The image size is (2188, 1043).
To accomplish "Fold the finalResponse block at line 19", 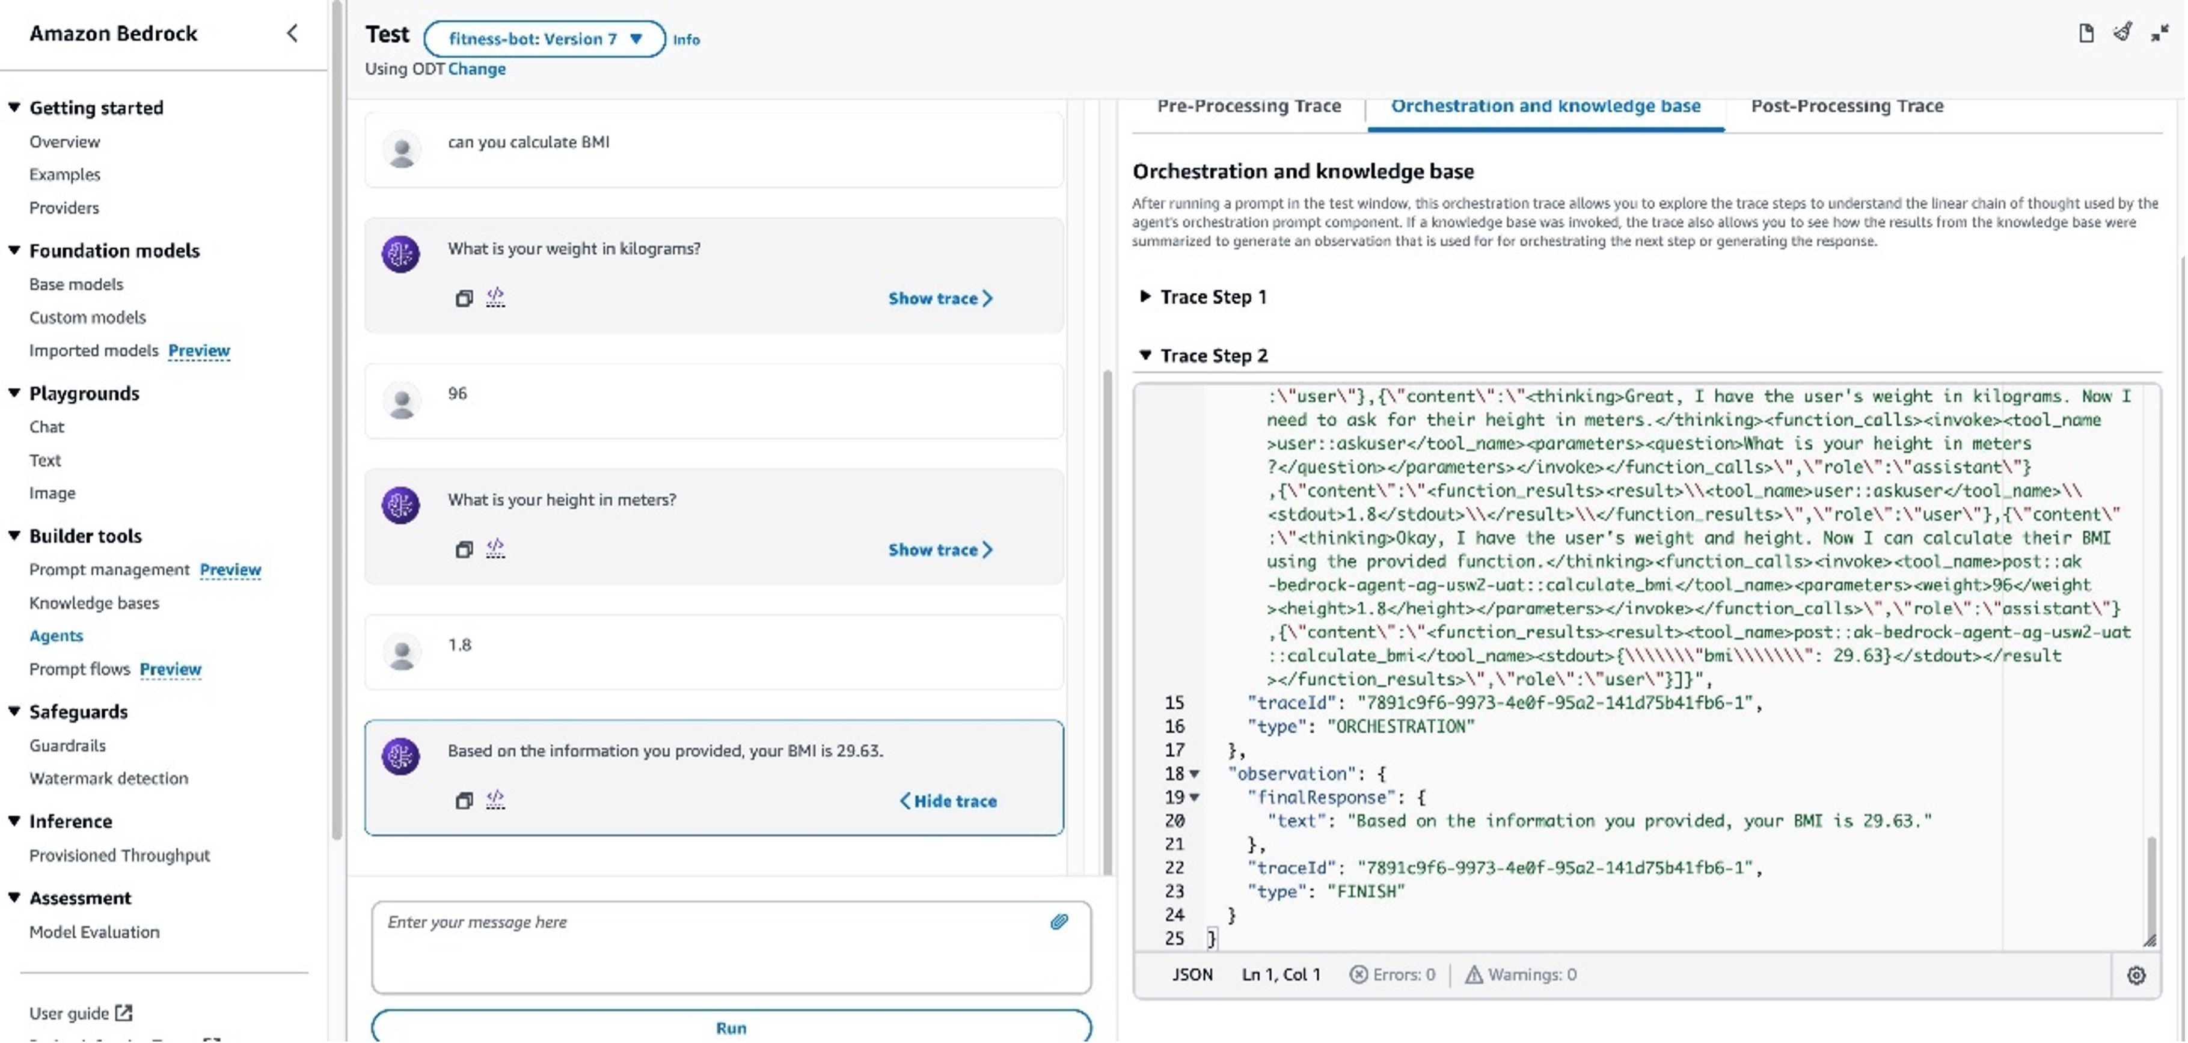I will 1195,798.
